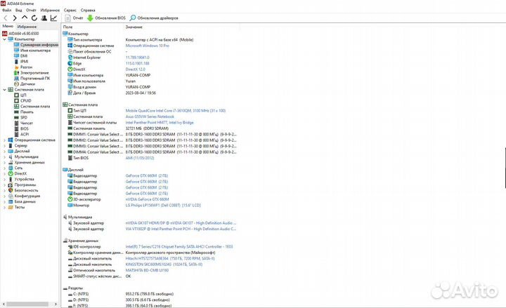506x308 pixels.
Task: Click the Значение column header
Action: [x=134, y=27]
